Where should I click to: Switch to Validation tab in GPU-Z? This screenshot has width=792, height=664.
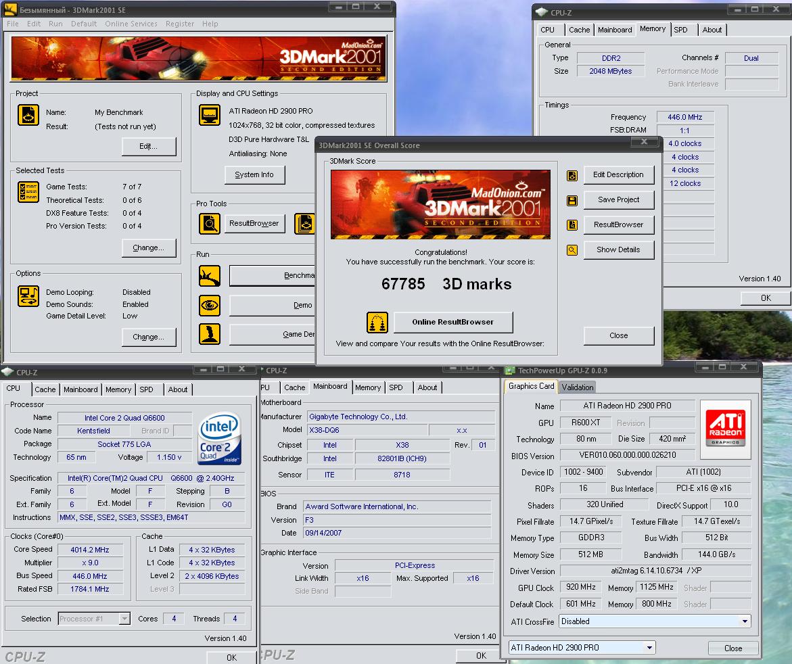(578, 387)
